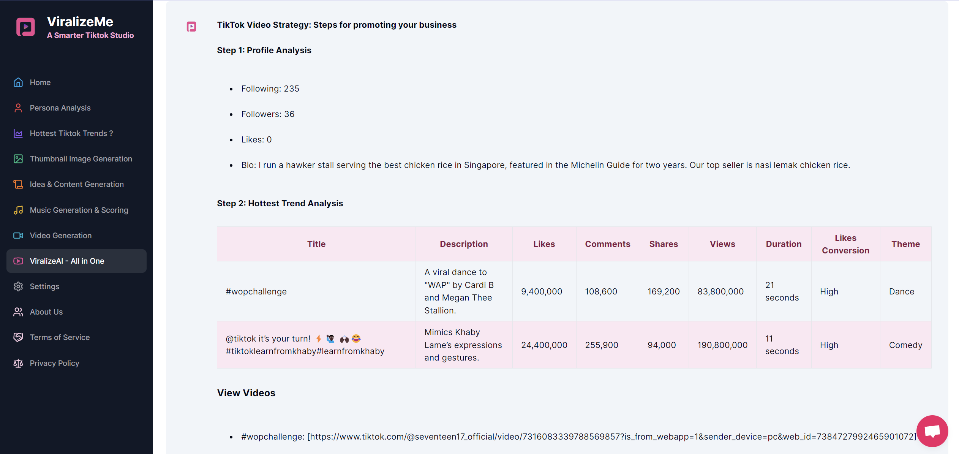Click the Persona Analysis person icon
Image resolution: width=959 pixels, height=454 pixels.
point(18,108)
